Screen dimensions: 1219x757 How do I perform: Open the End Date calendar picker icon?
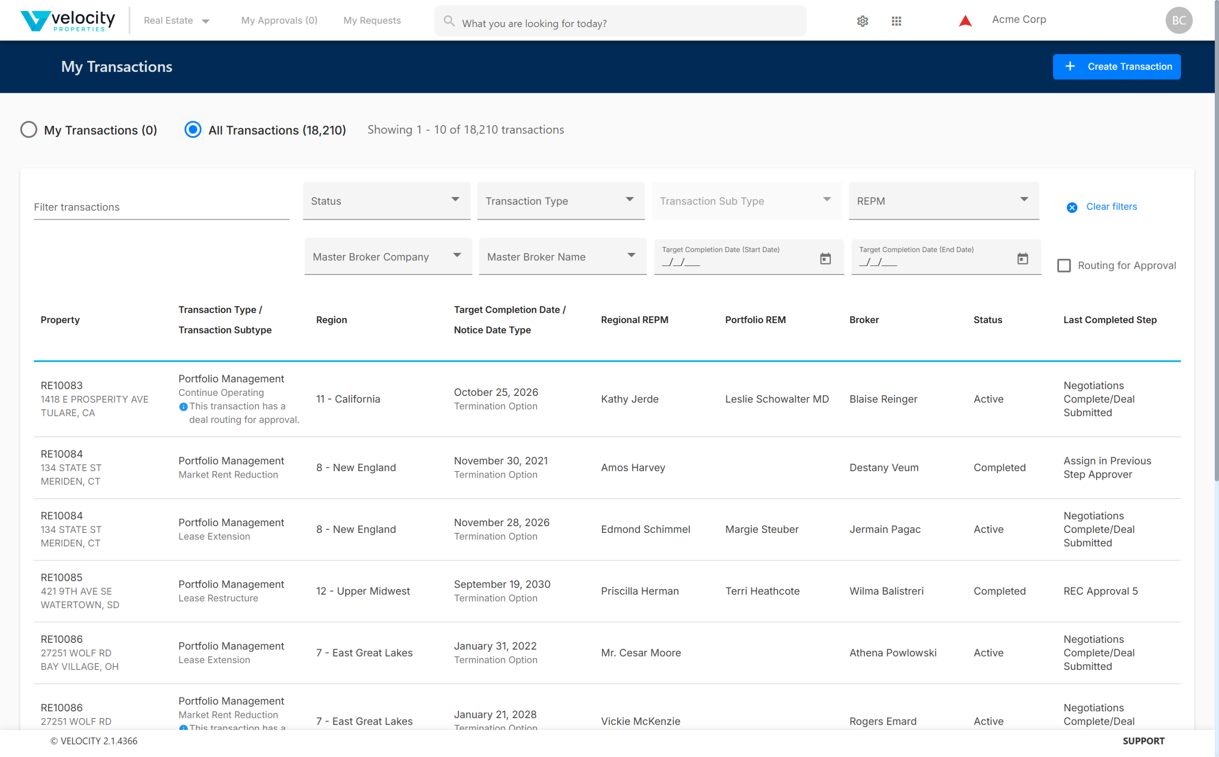1023,258
